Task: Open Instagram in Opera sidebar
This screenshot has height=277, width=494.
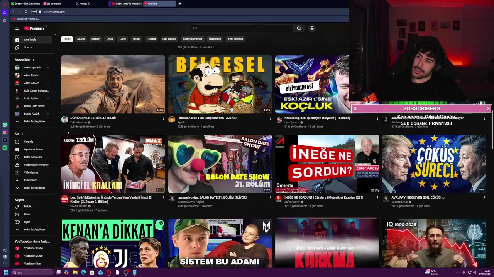Action: tap(5, 132)
